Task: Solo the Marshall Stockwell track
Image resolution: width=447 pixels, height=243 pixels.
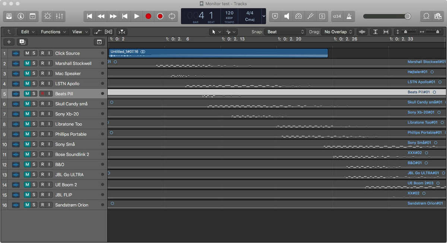Action: (34, 64)
